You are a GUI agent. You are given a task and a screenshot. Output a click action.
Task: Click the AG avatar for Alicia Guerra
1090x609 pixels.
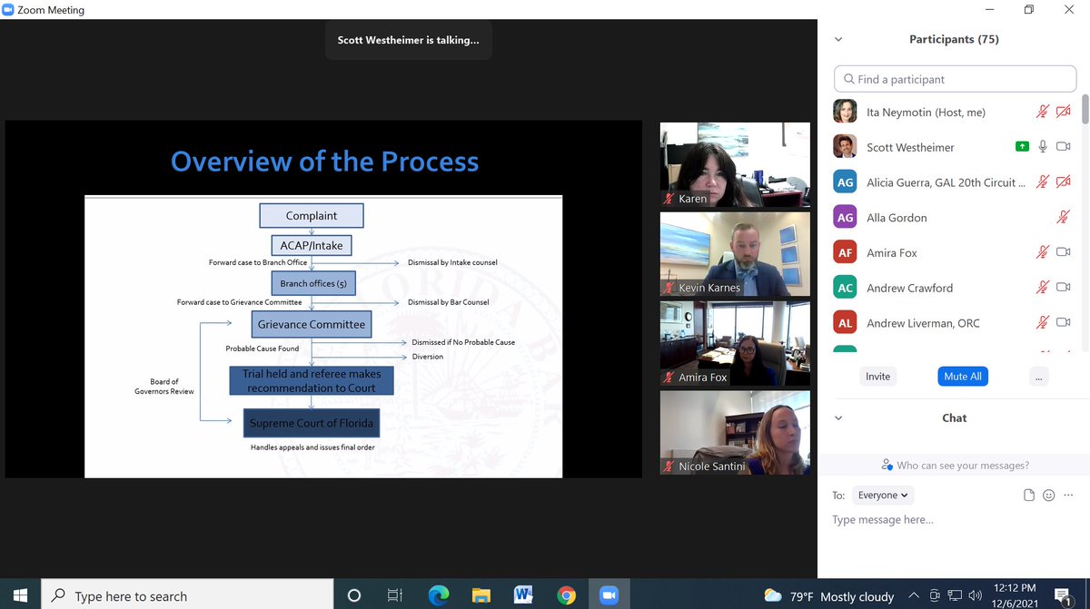point(845,182)
